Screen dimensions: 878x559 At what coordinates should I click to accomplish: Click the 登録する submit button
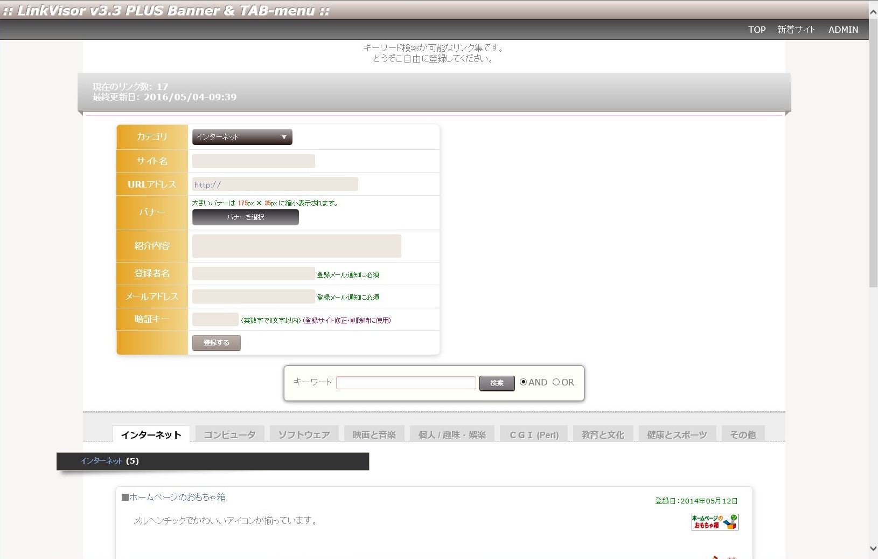pyautogui.click(x=216, y=343)
